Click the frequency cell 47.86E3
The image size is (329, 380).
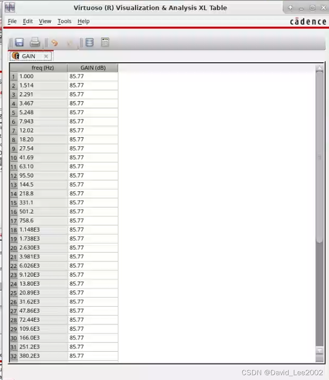point(43,311)
